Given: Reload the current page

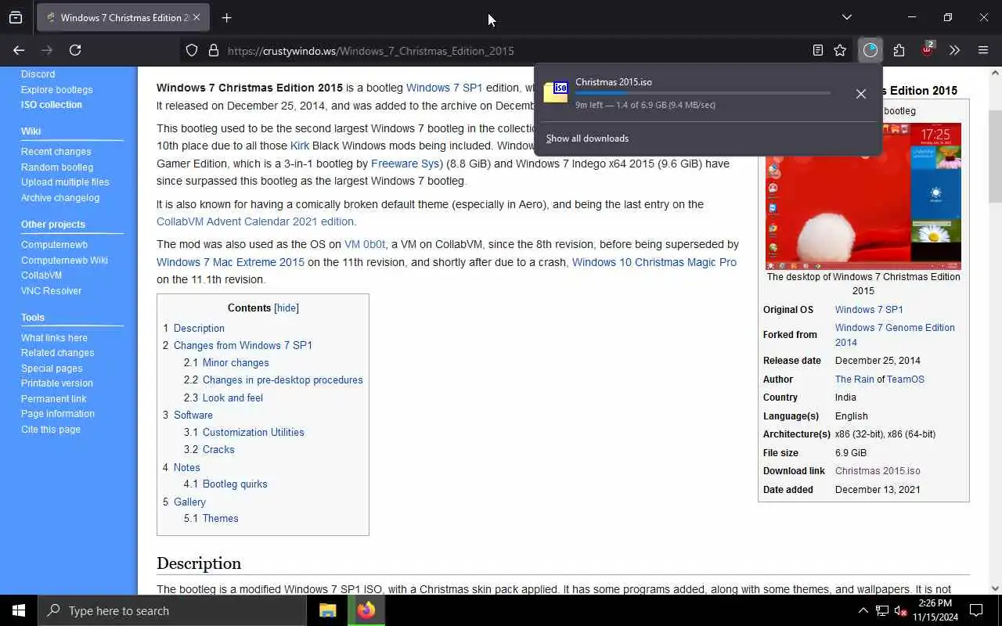Looking at the screenshot, I should coord(75,50).
